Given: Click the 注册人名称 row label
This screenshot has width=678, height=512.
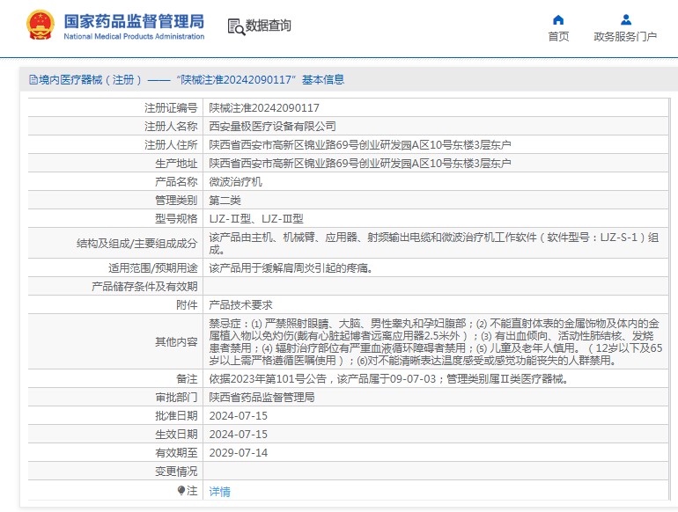Looking at the screenshot, I should pyautogui.click(x=171, y=126).
